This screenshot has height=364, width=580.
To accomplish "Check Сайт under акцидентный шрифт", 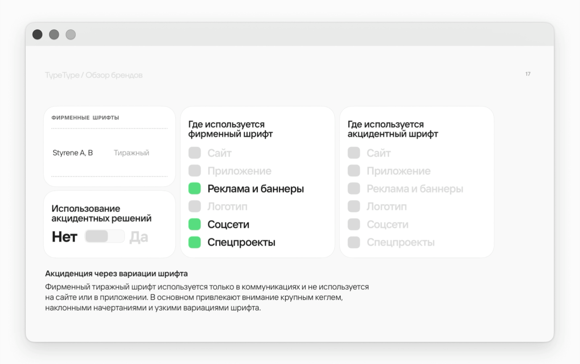I will point(354,153).
